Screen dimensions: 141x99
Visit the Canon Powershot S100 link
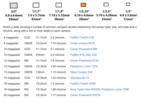point(85,60)
